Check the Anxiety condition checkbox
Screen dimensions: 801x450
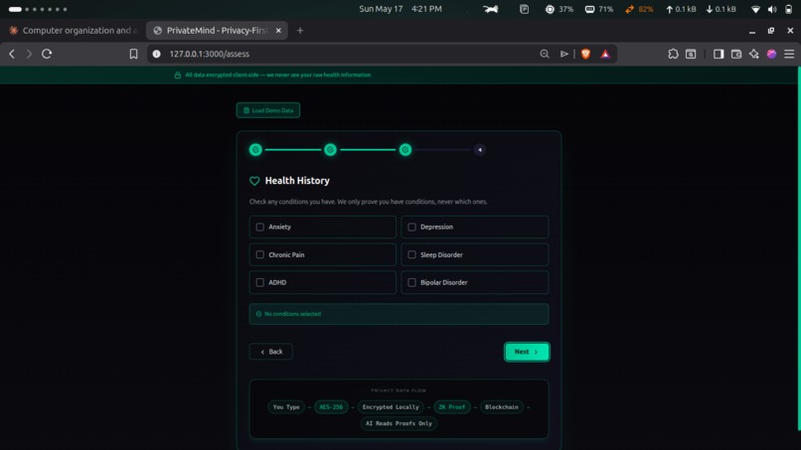[260, 226]
